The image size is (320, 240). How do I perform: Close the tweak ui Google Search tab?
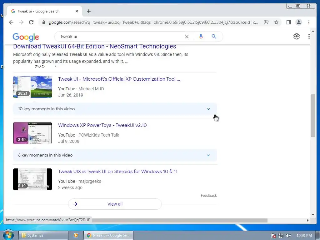77,11
